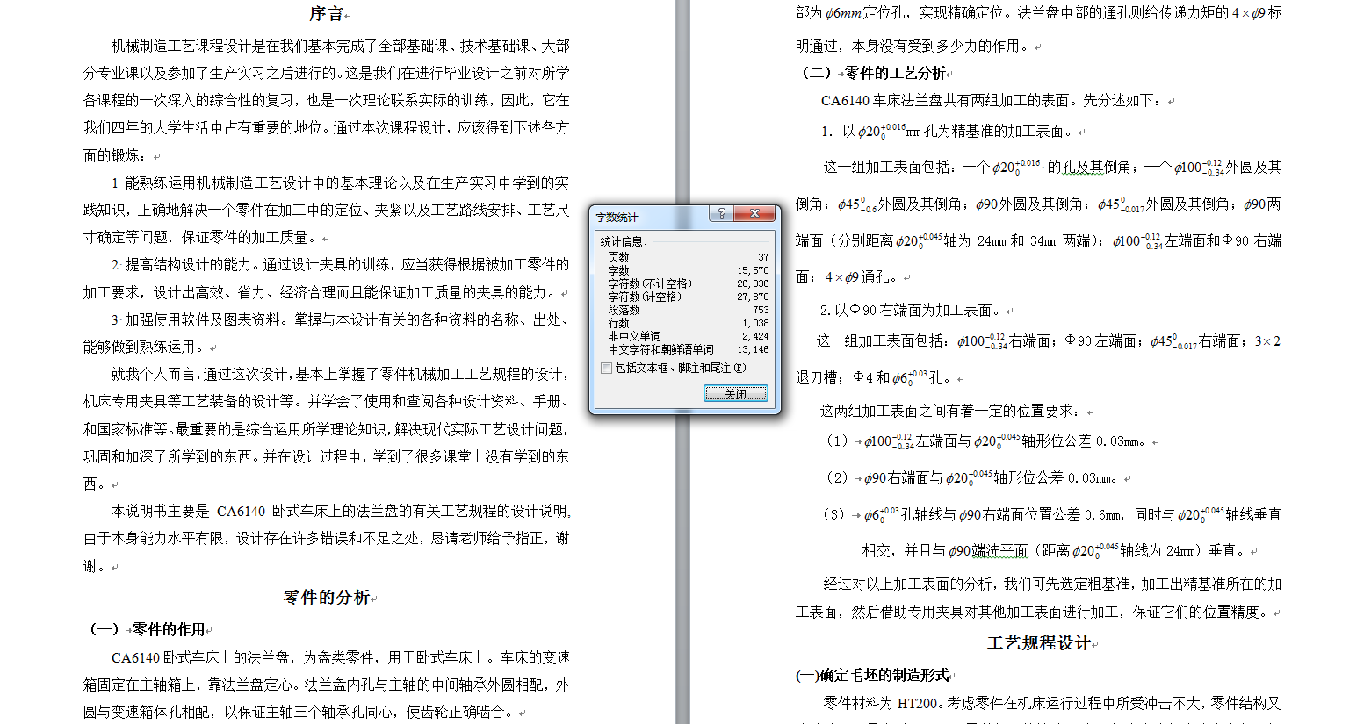Click the (一) 零件的作用 subheading
The image size is (1371, 724).
click(148, 629)
